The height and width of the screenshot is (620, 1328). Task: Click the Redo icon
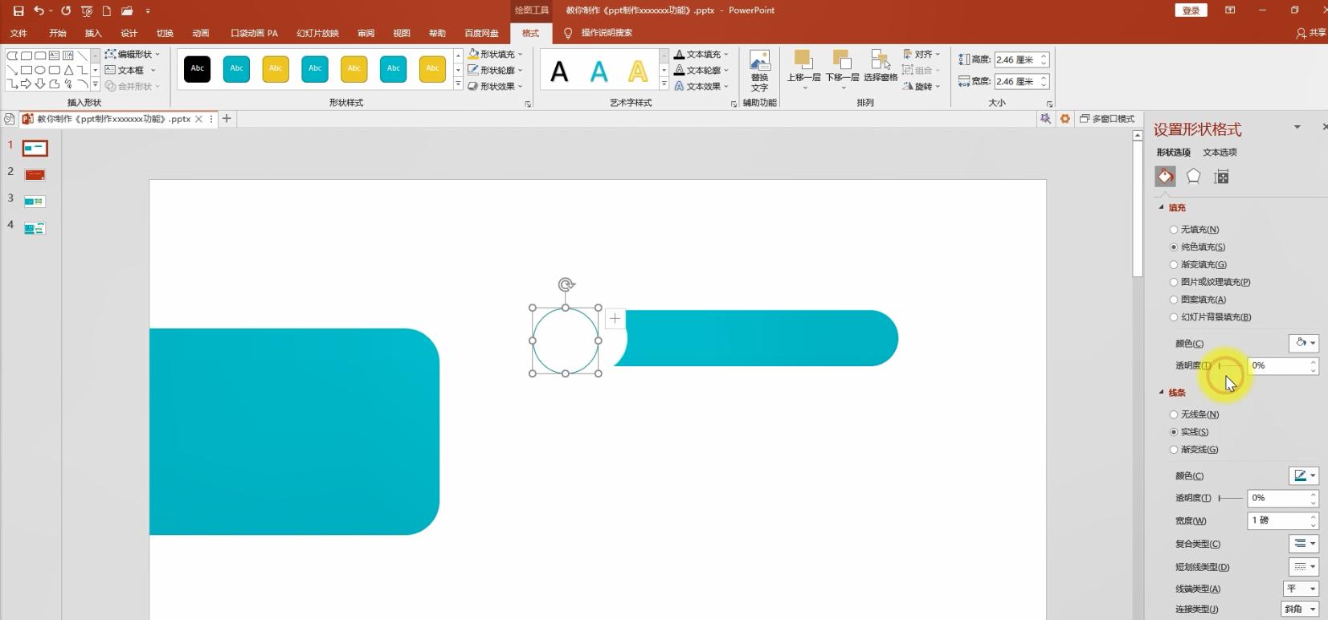click(66, 10)
